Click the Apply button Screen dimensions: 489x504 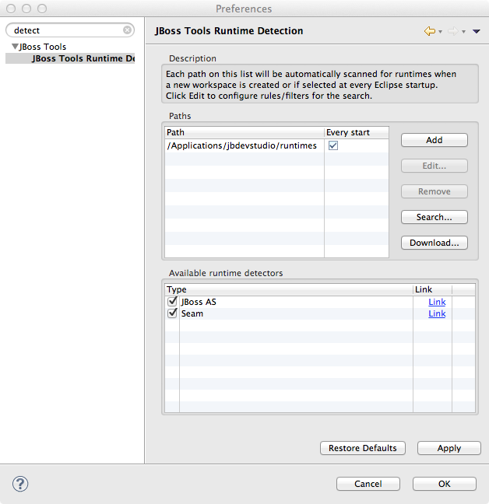click(x=449, y=448)
